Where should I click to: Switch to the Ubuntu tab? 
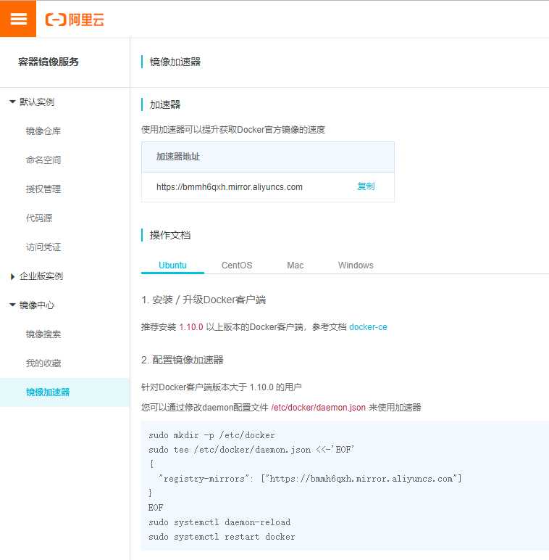(172, 265)
